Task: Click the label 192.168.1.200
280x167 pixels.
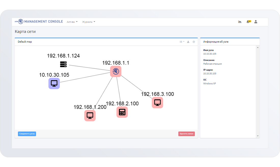Action: (90, 107)
